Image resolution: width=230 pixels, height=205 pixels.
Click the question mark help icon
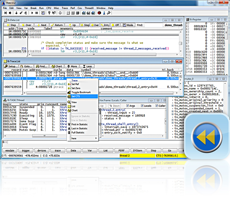pyautogui.click(x=49, y=13)
